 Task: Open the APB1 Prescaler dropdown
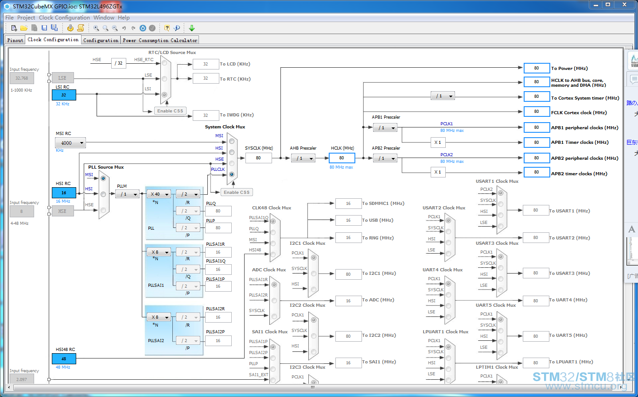[385, 128]
